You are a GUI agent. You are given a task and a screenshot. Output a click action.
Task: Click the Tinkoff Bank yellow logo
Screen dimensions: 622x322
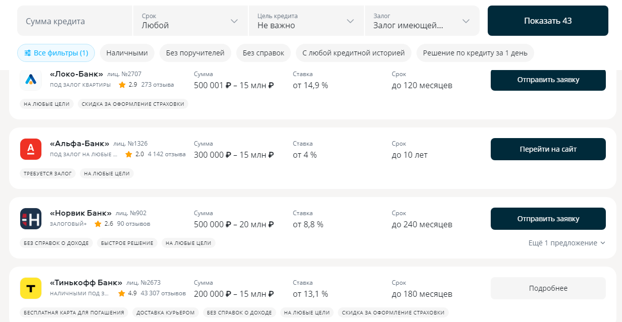pyautogui.click(x=30, y=288)
